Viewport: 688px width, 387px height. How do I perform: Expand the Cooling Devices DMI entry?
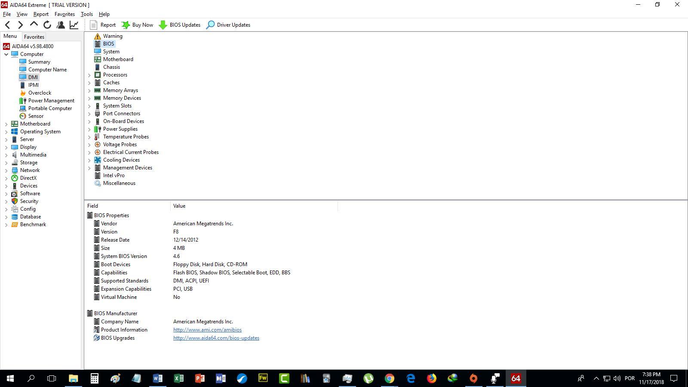pos(89,160)
